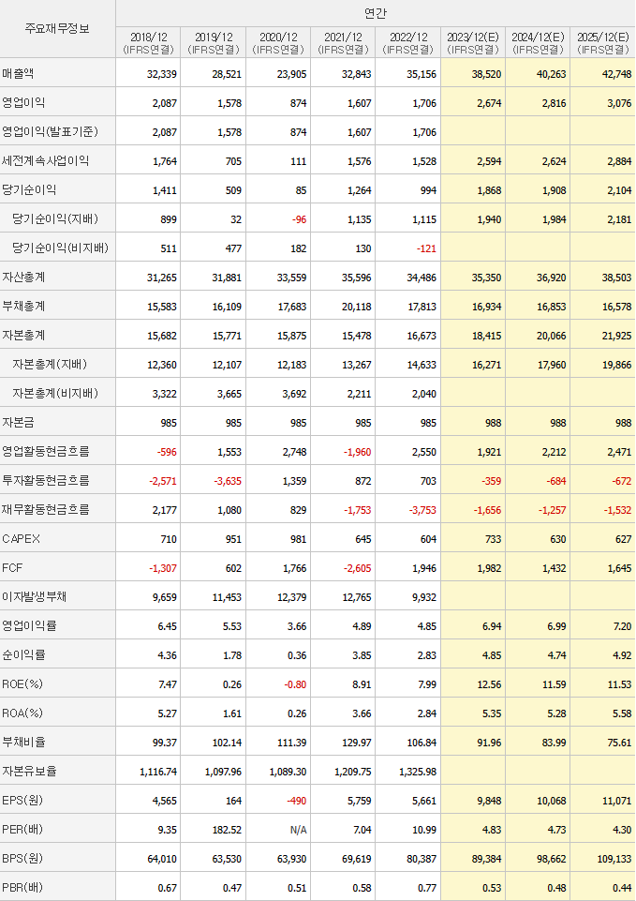The height and width of the screenshot is (901, 636).
Task: Click the PER value N/A
Action: [298, 830]
